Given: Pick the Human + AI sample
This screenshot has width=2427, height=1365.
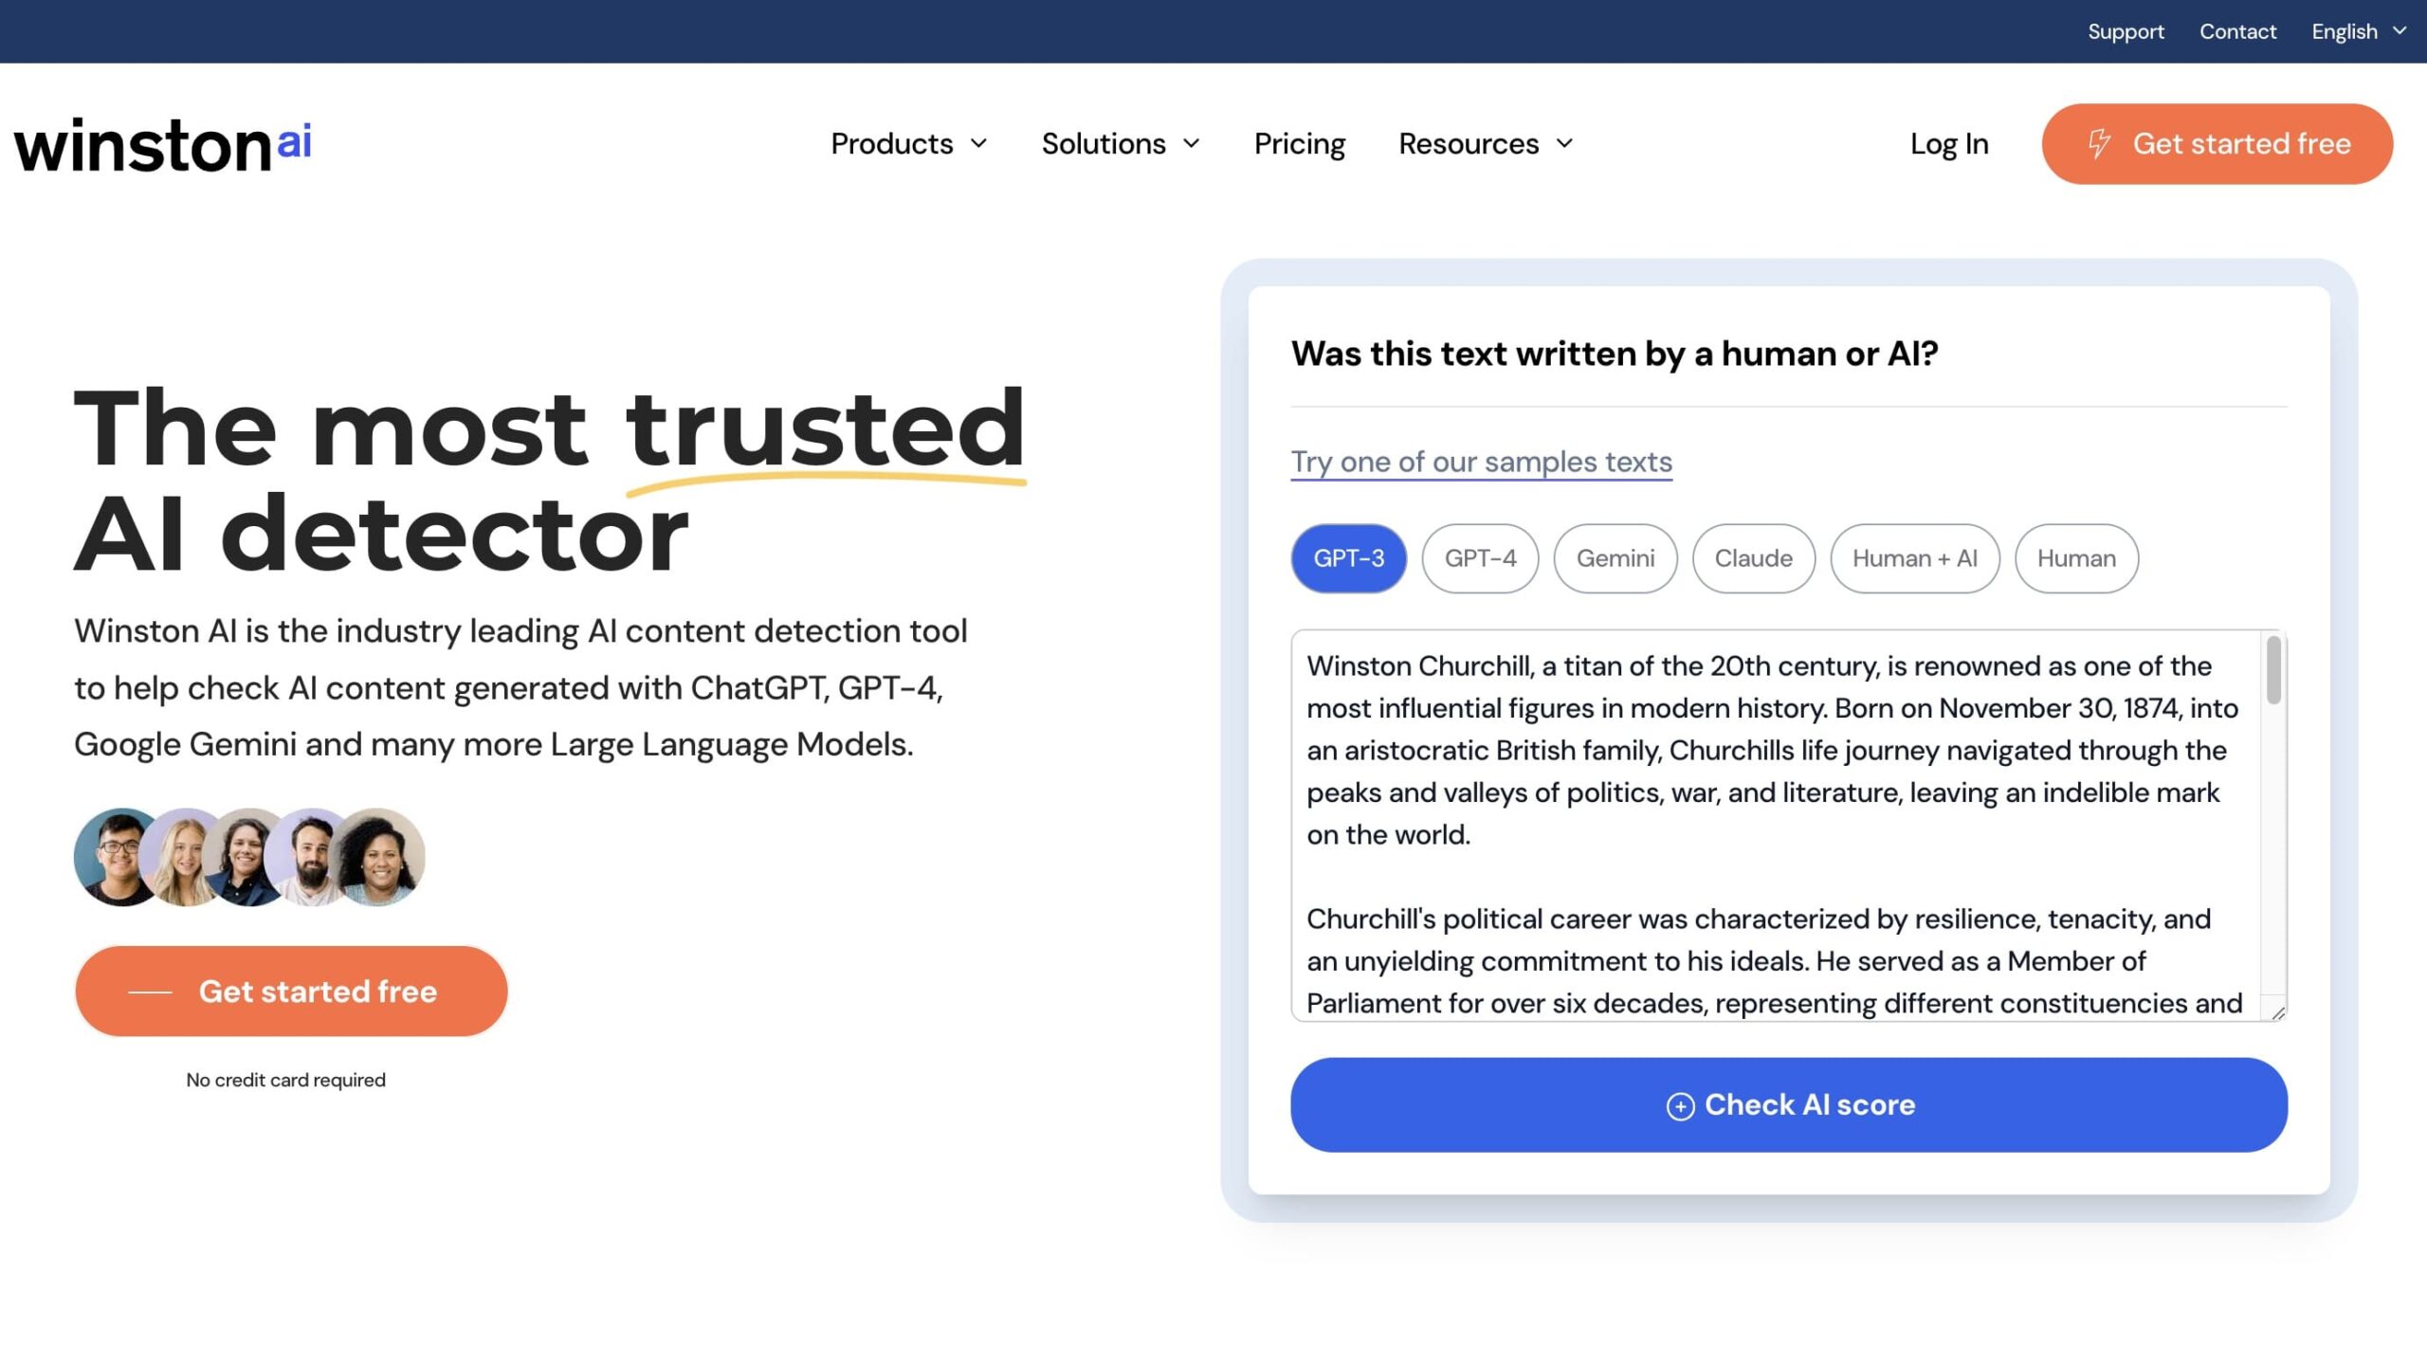Looking at the screenshot, I should coord(1914,558).
